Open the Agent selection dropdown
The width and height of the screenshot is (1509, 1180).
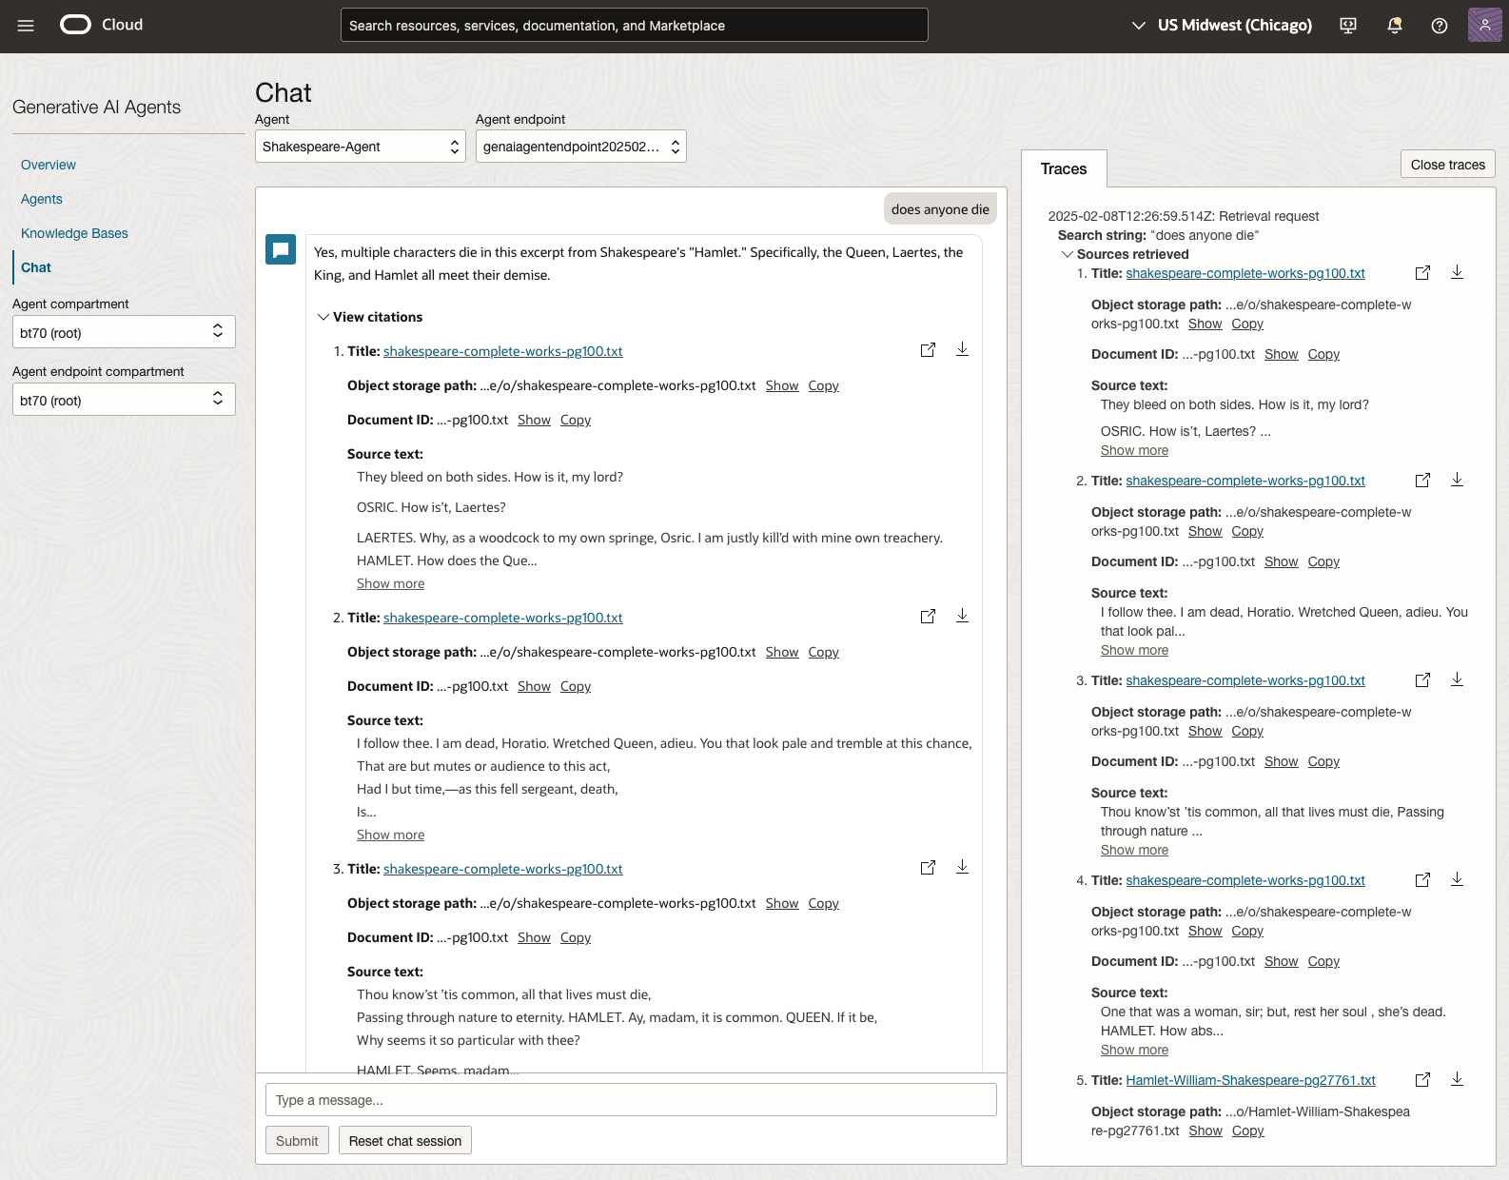(360, 147)
